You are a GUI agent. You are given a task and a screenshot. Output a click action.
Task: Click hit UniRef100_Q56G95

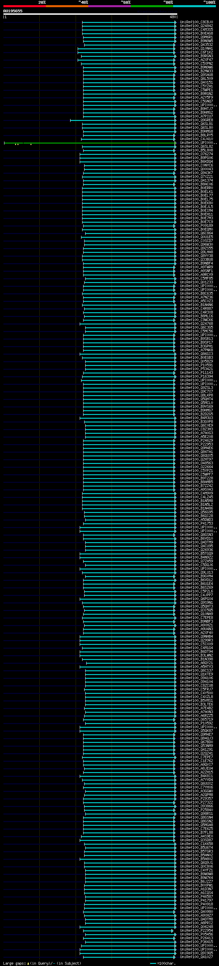(x=196, y=512)
